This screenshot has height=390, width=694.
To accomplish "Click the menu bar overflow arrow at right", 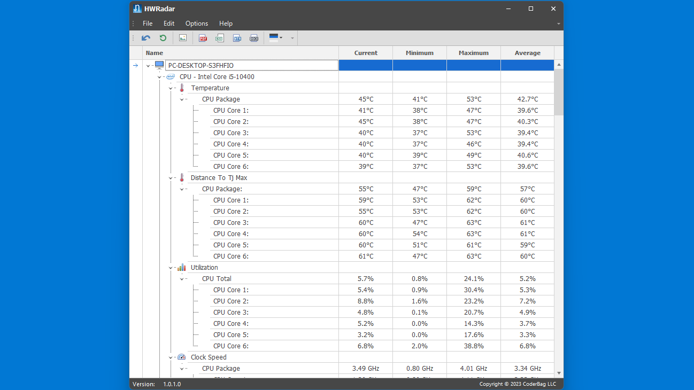I will click(558, 24).
